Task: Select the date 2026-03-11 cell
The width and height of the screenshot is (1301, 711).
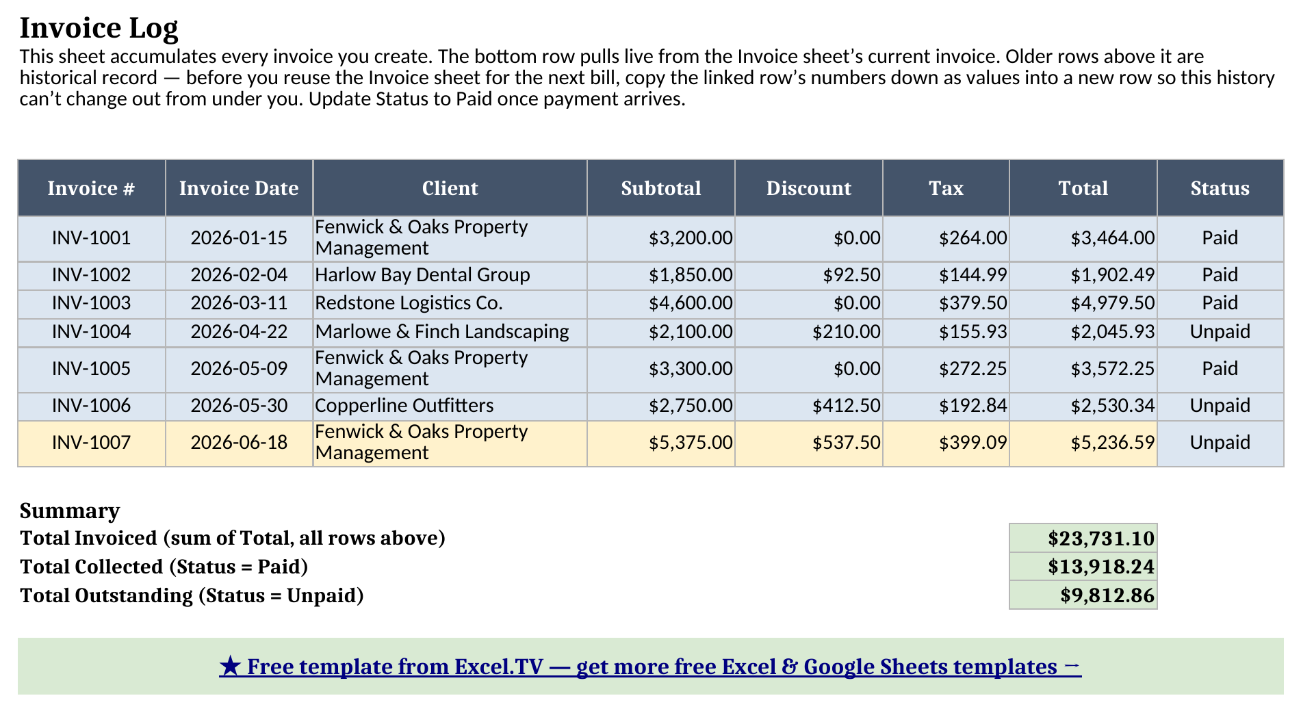Action: point(239,303)
